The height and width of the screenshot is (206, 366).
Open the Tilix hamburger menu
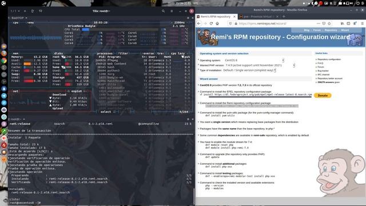(x=172, y=11)
